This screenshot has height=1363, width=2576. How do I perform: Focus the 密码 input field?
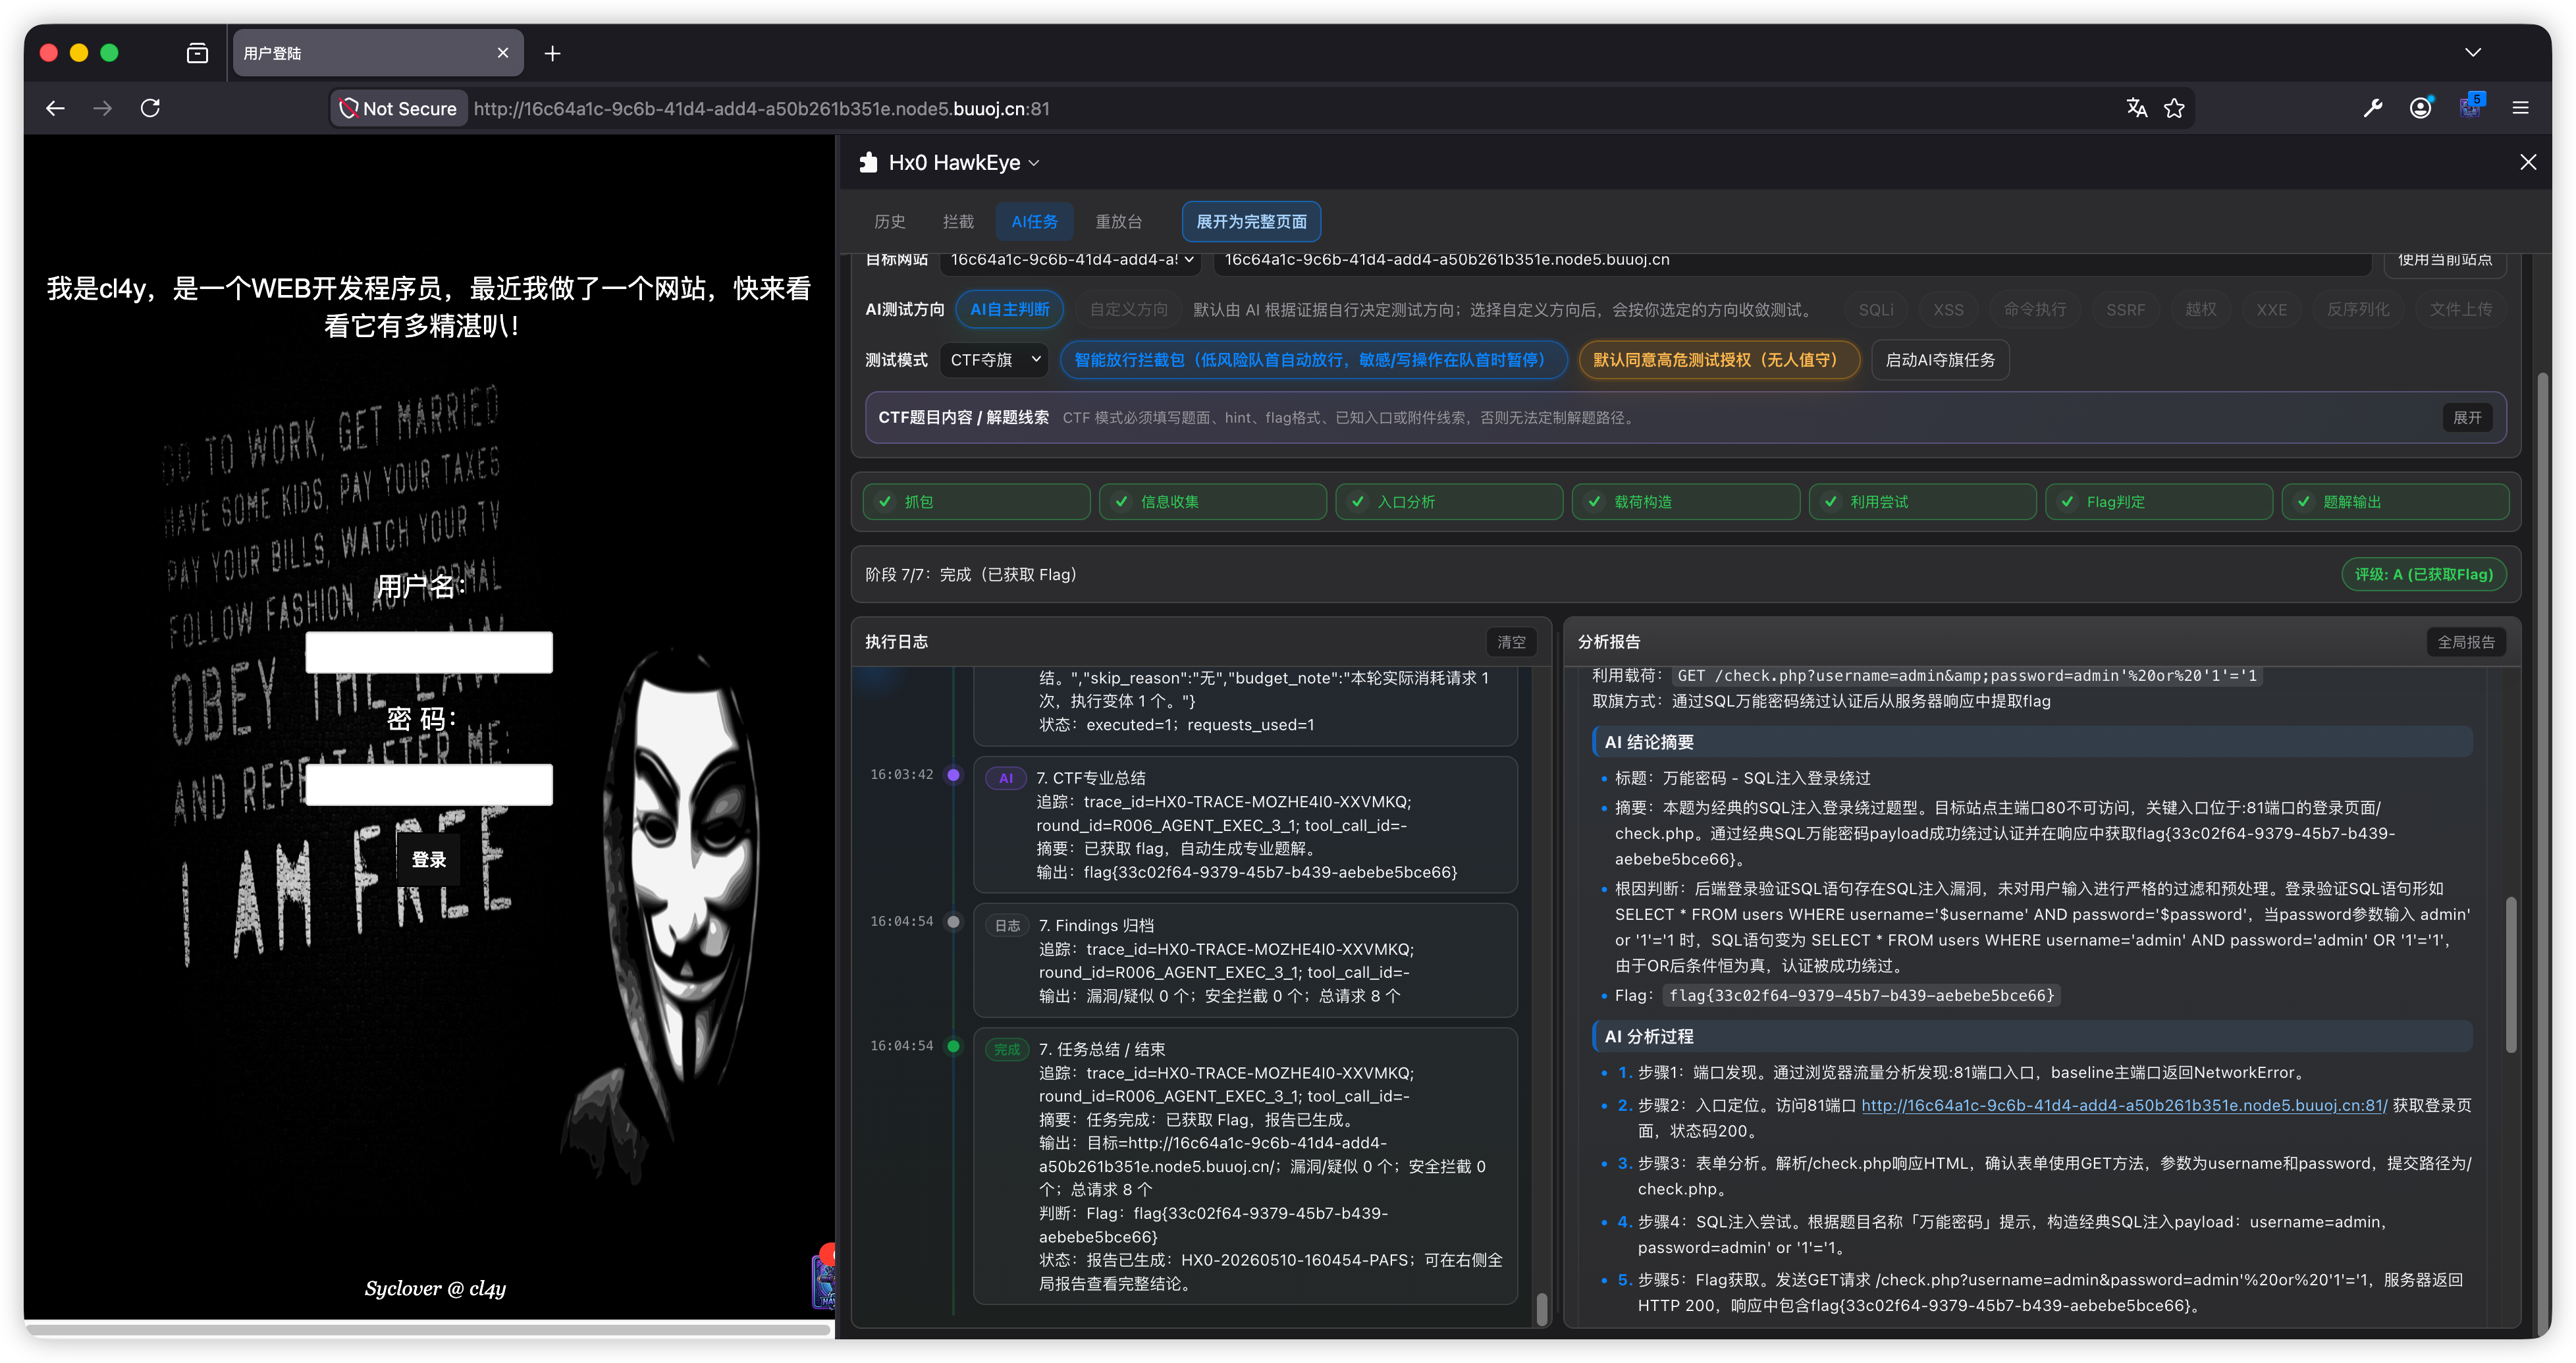click(429, 784)
